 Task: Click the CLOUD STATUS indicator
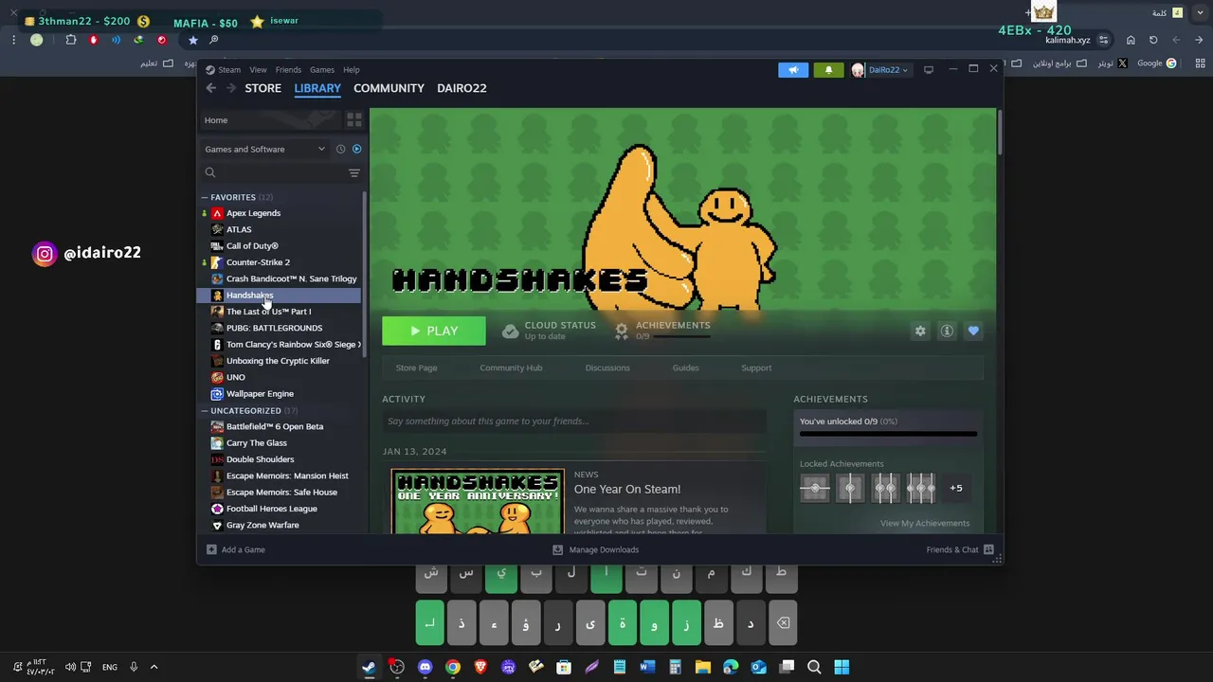[x=550, y=330]
